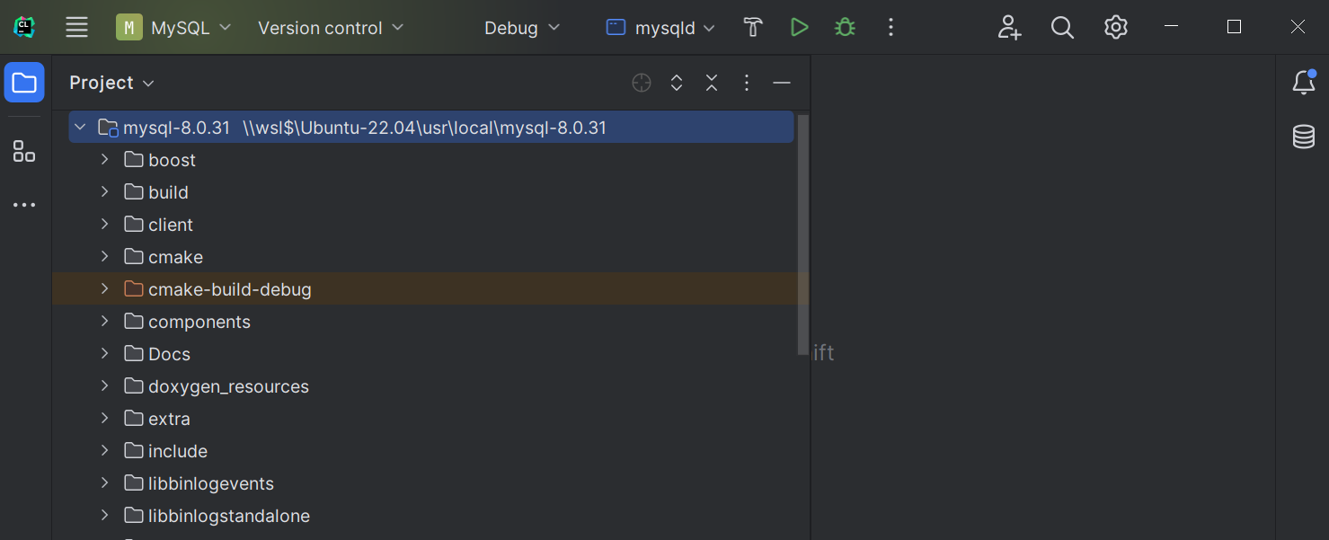Select the boost folder row
Viewport: 1329px width, 540px height.
(x=431, y=160)
